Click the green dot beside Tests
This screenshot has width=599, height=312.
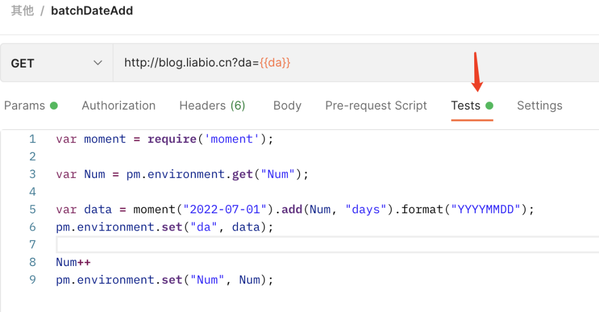point(489,105)
